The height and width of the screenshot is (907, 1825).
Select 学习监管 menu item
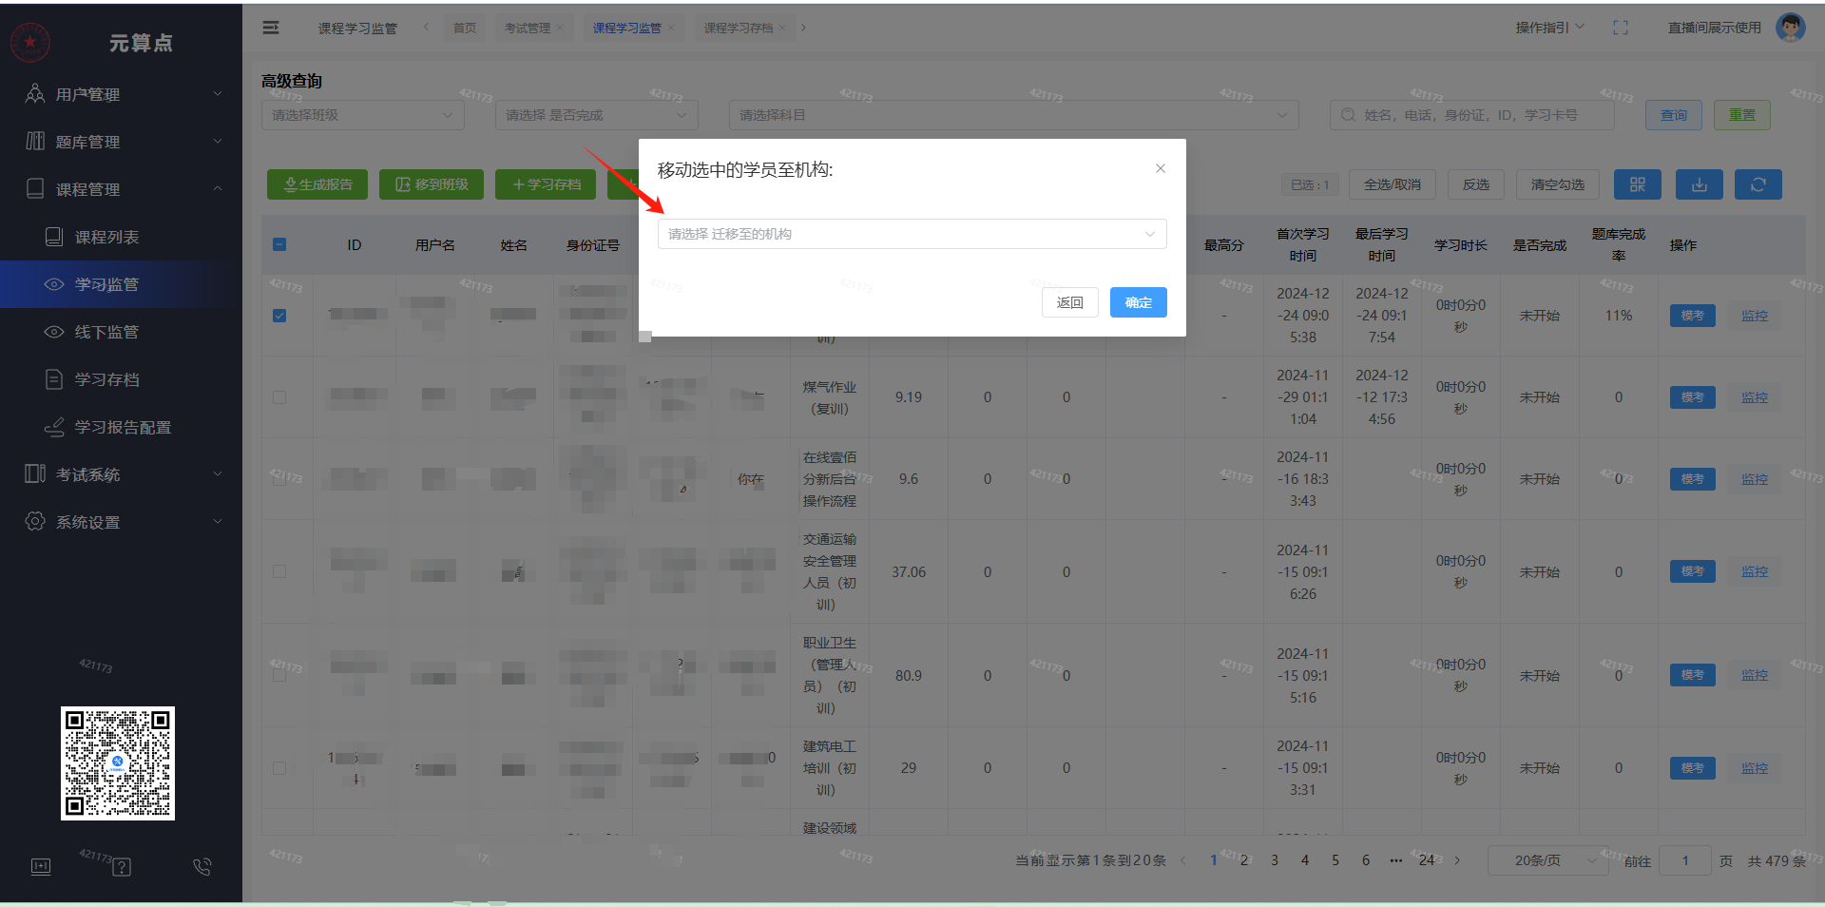122,284
